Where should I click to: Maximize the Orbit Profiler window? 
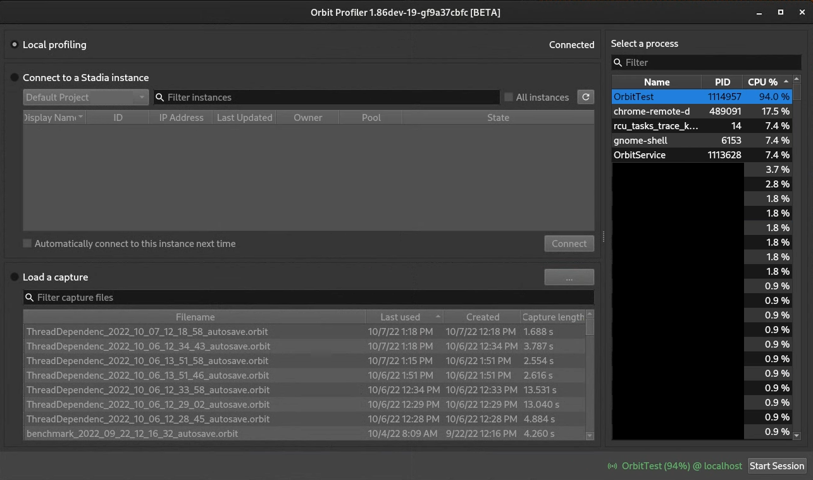pos(781,12)
